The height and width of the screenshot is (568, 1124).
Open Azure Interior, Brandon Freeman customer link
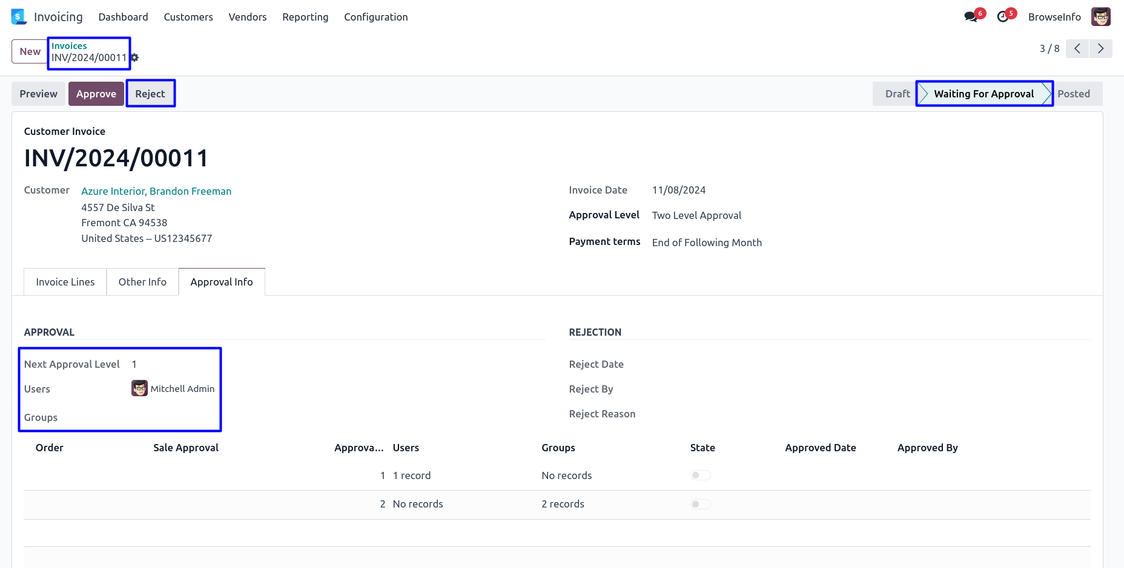coord(156,191)
